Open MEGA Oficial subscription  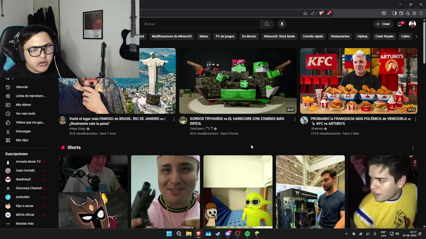[x=26, y=215]
